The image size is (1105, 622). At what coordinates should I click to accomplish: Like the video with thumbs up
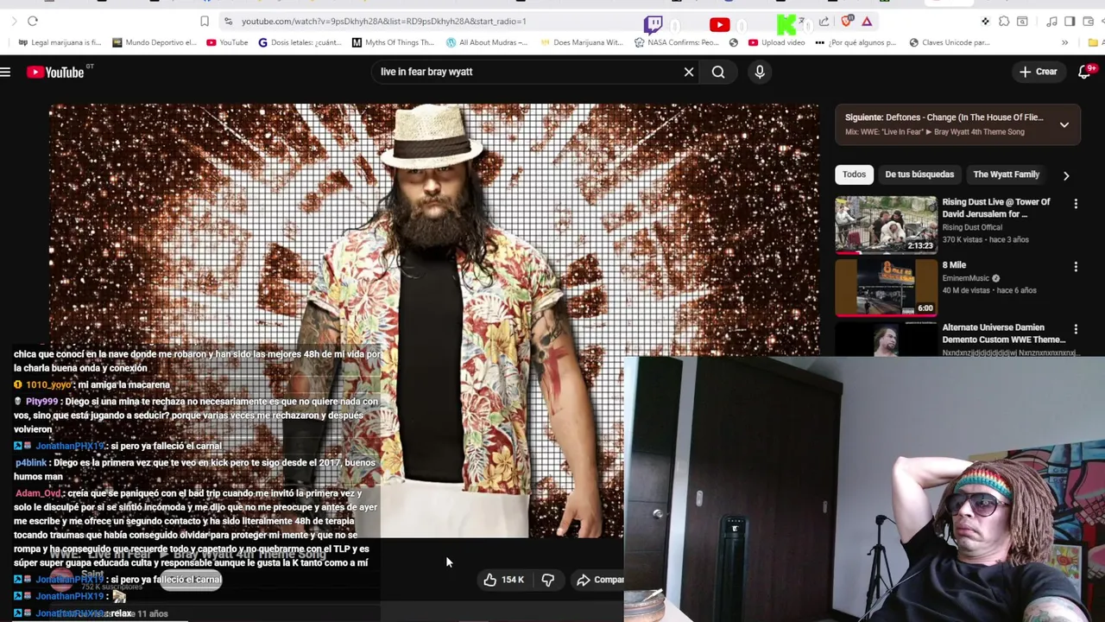point(504,580)
